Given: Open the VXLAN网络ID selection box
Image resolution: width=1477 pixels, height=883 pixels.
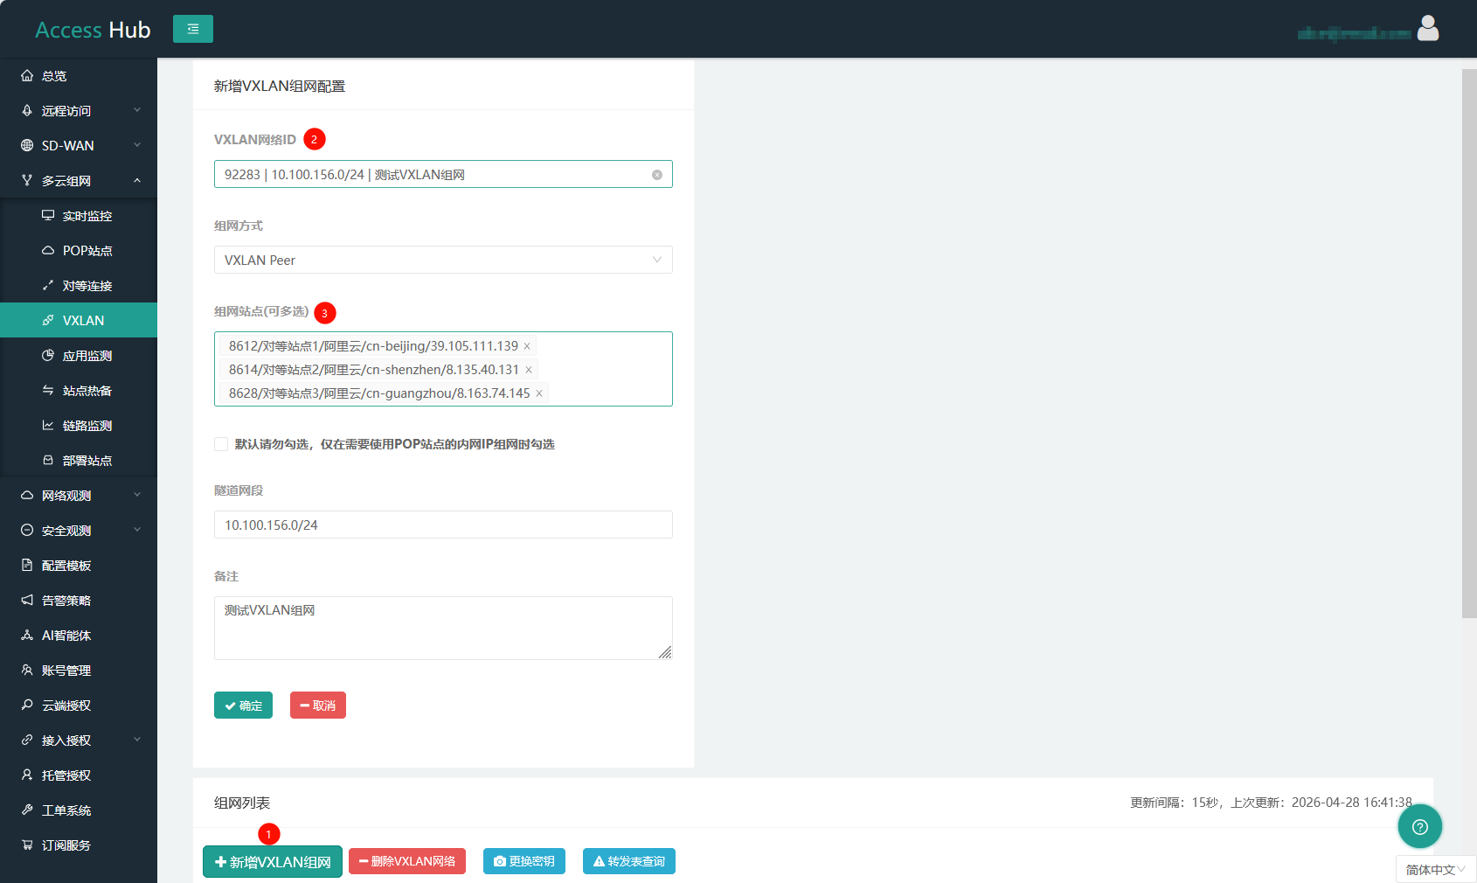Looking at the screenshot, I should tap(443, 174).
